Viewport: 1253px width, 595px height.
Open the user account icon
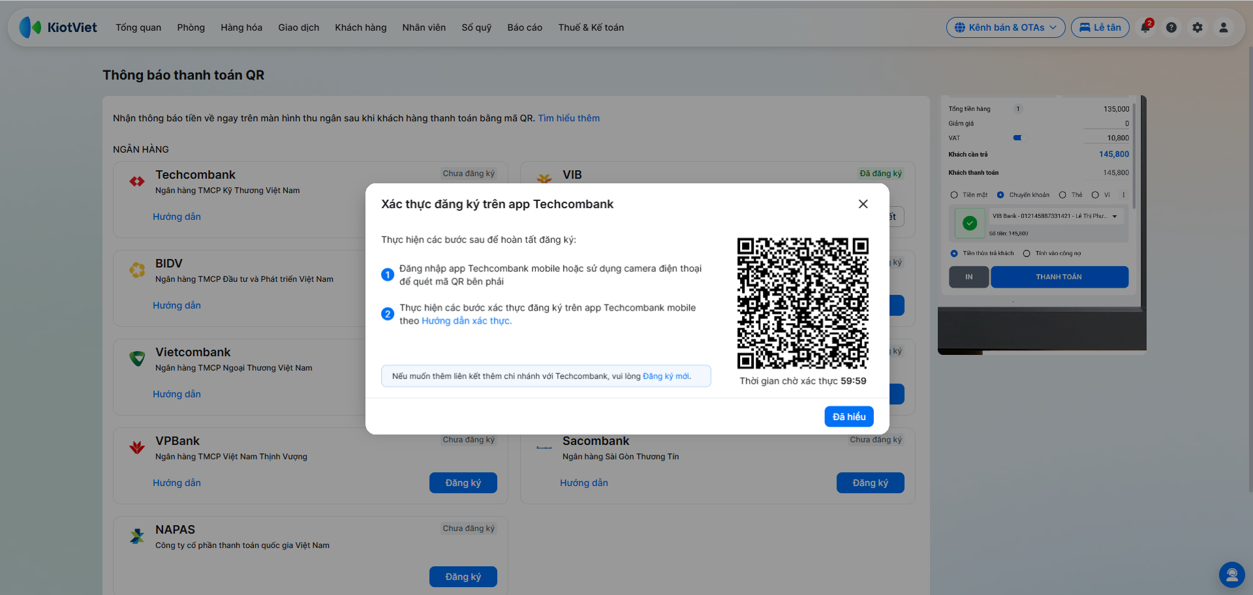coord(1224,27)
